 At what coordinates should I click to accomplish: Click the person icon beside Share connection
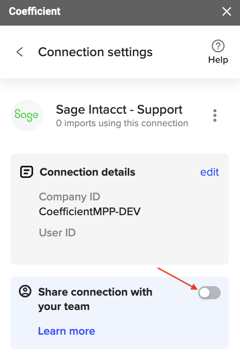25,291
